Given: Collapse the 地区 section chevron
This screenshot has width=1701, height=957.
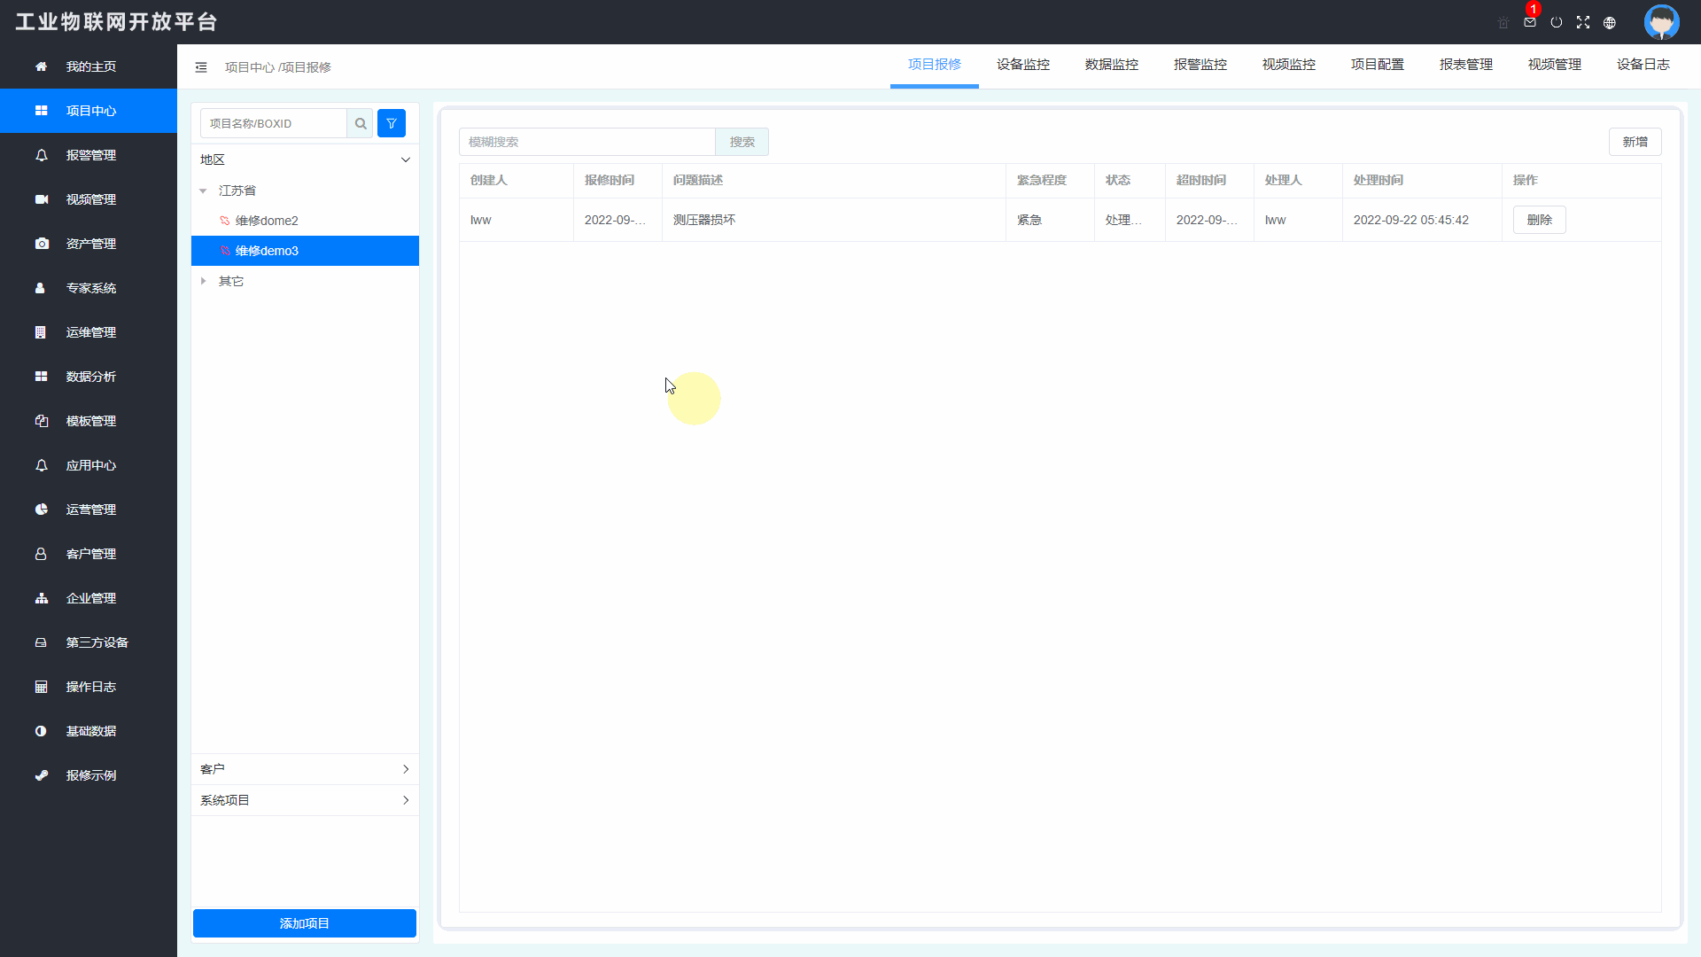Looking at the screenshot, I should click(x=406, y=159).
